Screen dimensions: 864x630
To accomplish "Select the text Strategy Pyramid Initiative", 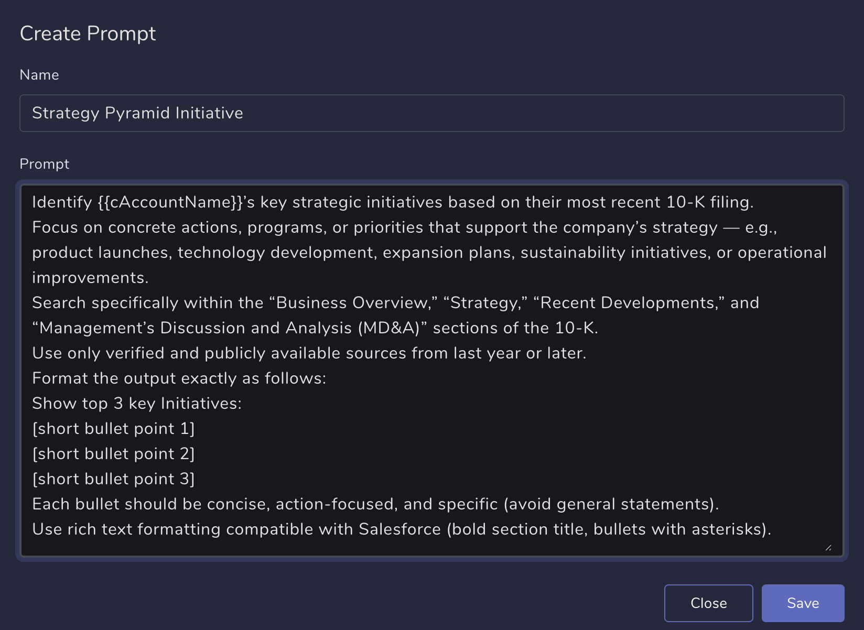I will pos(137,113).
